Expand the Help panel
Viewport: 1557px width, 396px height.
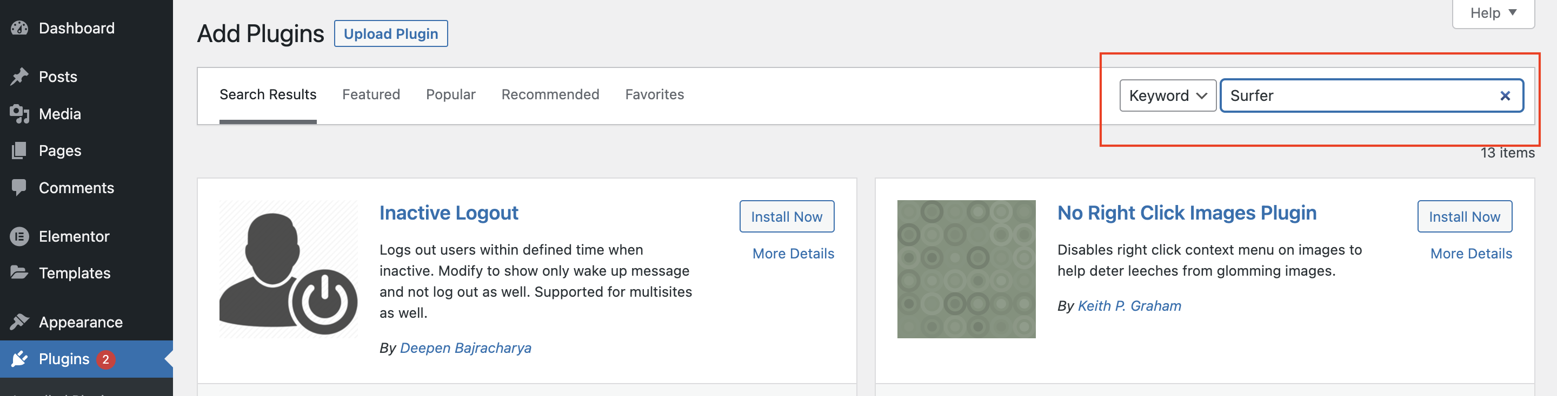(x=1492, y=13)
